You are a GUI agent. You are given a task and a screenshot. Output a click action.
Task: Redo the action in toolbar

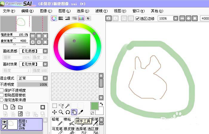[116, 18]
